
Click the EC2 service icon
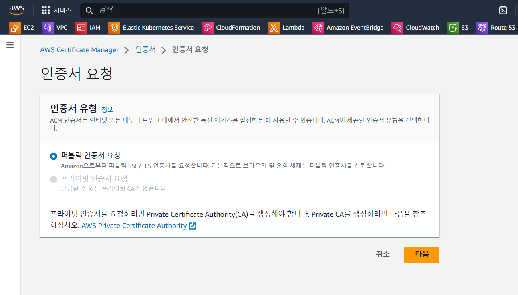pyautogui.click(x=15, y=28)
